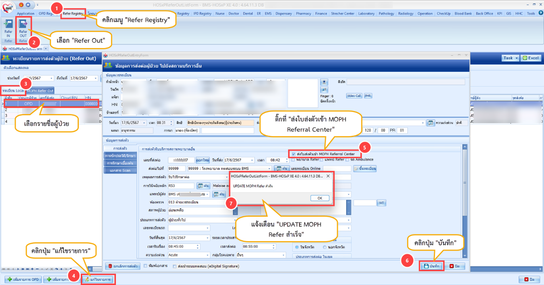Select เอกสาร Scan side tab
This screenshot has width=544, height=285.
(x=120, y=170)
